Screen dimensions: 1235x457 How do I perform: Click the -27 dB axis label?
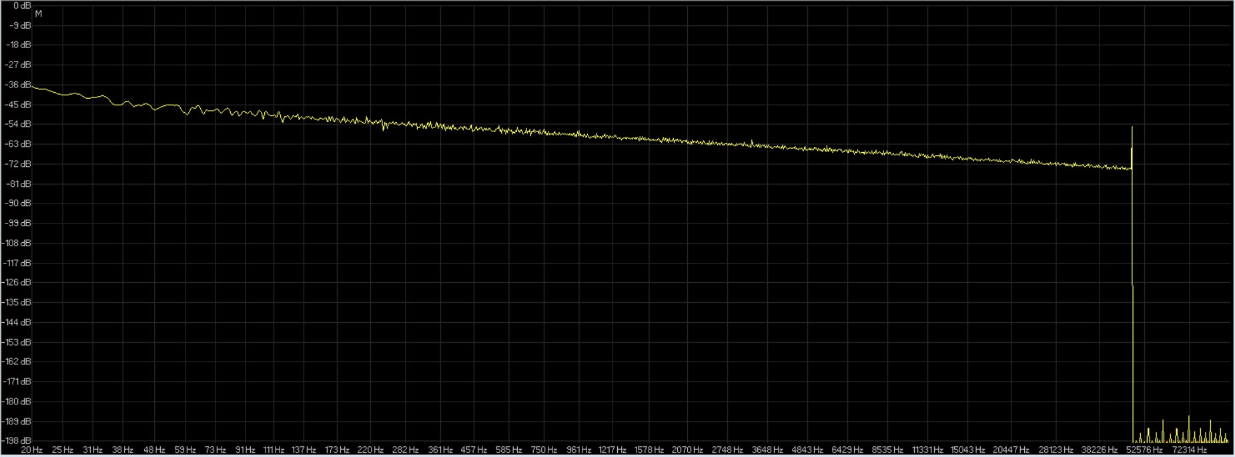point(18,65)
